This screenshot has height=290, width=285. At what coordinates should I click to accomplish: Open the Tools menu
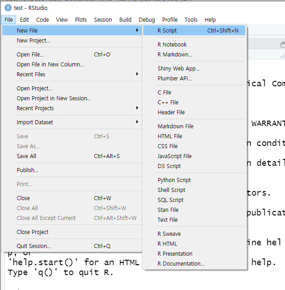191,19
